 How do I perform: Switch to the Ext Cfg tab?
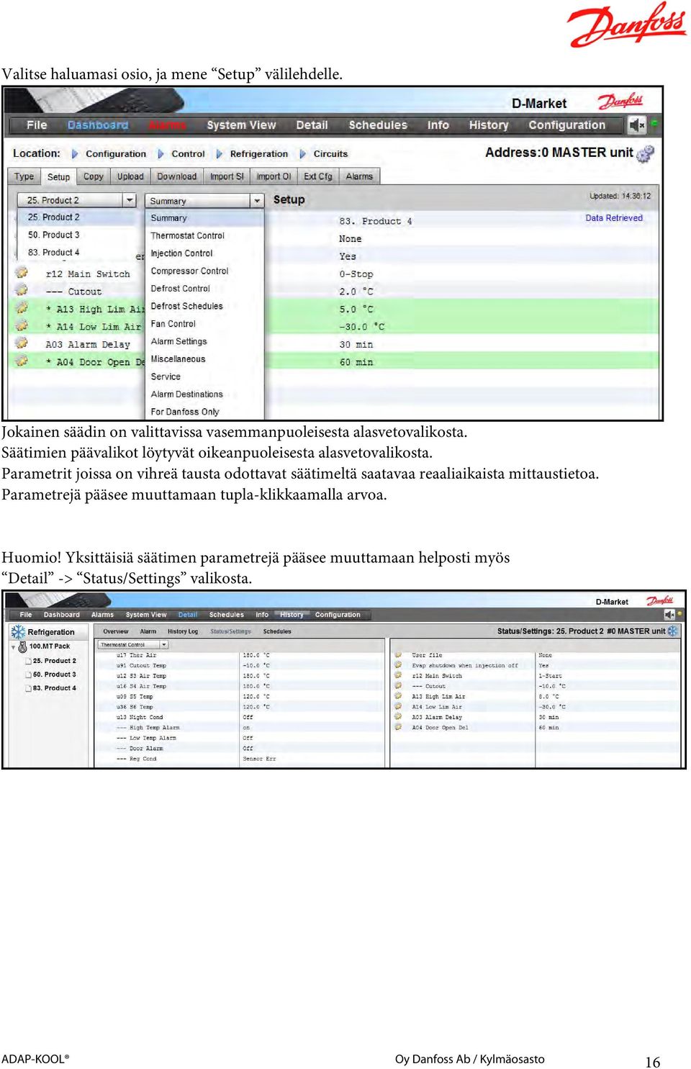point(318,176)
